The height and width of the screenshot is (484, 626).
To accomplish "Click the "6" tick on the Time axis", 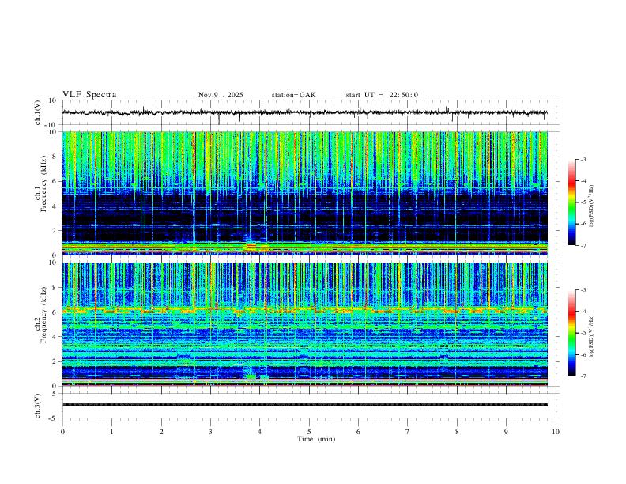I will point(359,432).
